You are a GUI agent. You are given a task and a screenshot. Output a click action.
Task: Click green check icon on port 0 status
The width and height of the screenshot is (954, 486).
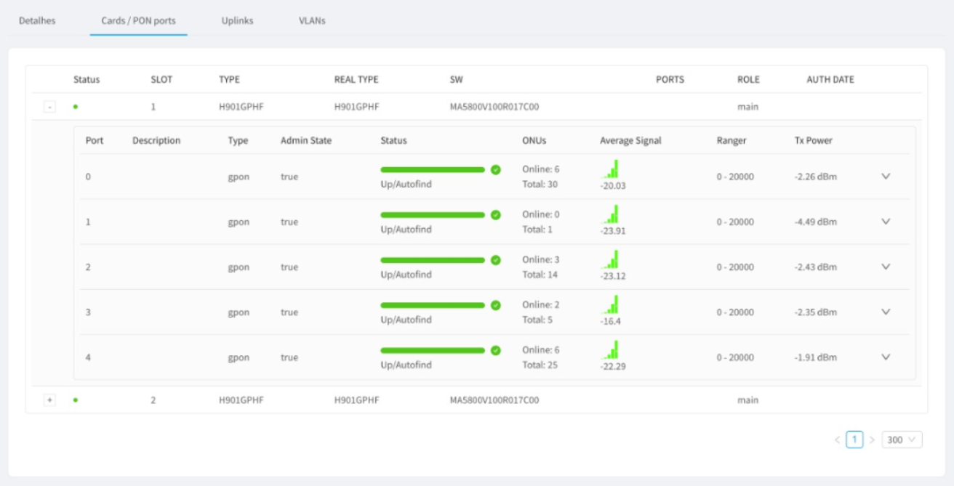(x=496, y=169)
